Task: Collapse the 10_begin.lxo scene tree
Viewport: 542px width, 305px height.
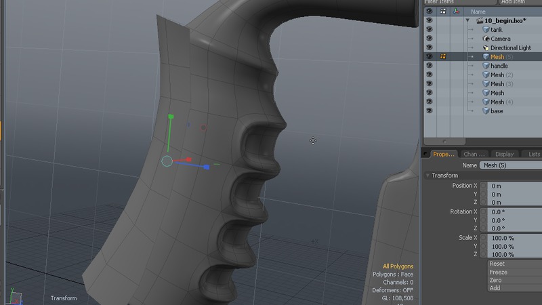Action: click(467, 21)
